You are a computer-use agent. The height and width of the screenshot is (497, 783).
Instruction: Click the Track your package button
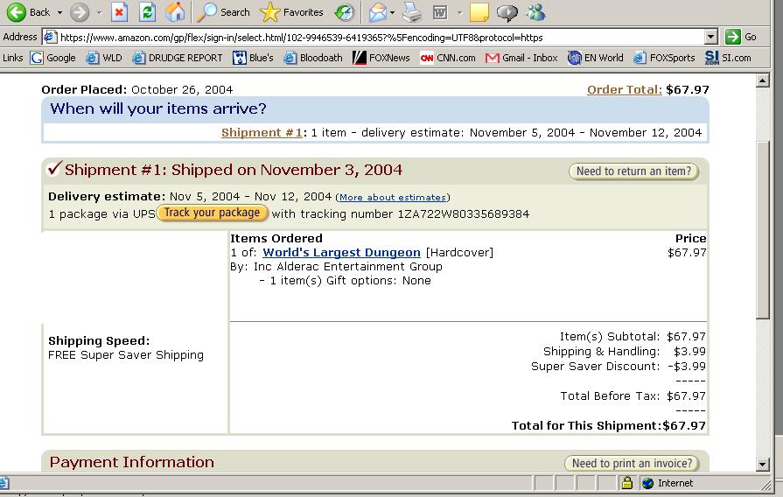pyautogui.click(x=213, y=213)
